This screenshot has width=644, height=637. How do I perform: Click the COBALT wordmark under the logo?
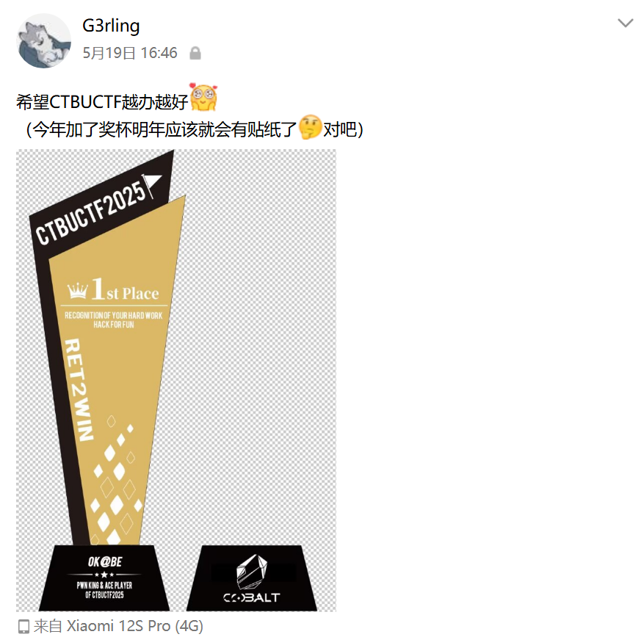tap(252, 597)
